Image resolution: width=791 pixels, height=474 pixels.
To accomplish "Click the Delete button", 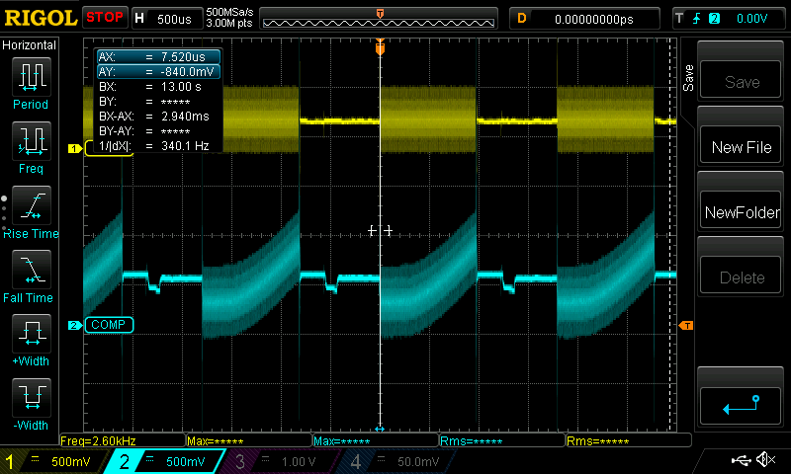I will [x=740, y=276].
